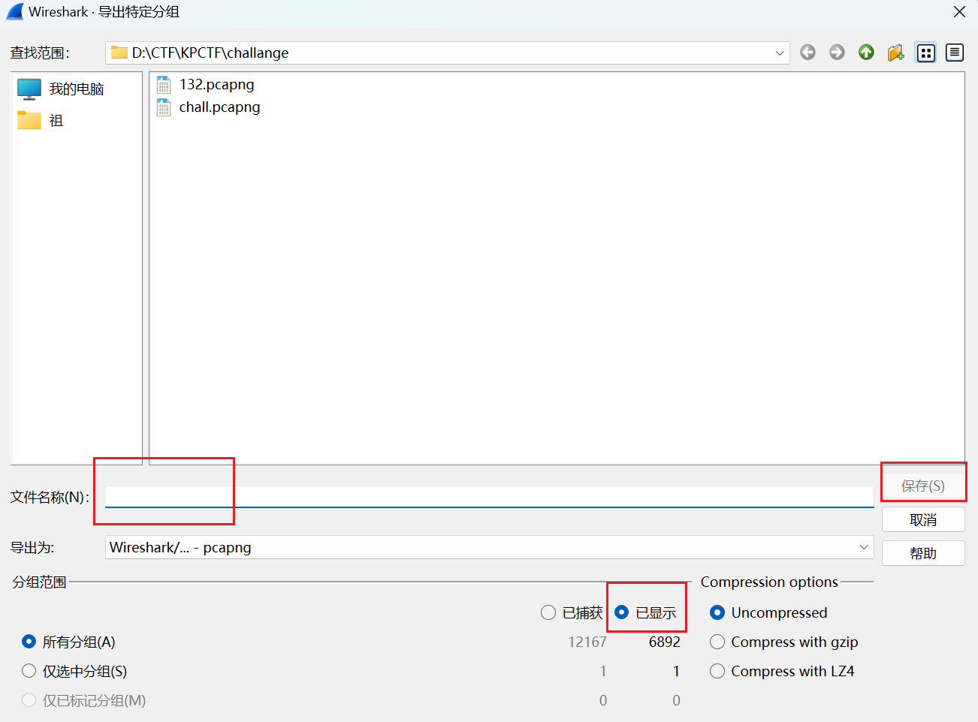Go to parent directory with green arrow
Screen dimensions: 978x722
pos(866,53)
